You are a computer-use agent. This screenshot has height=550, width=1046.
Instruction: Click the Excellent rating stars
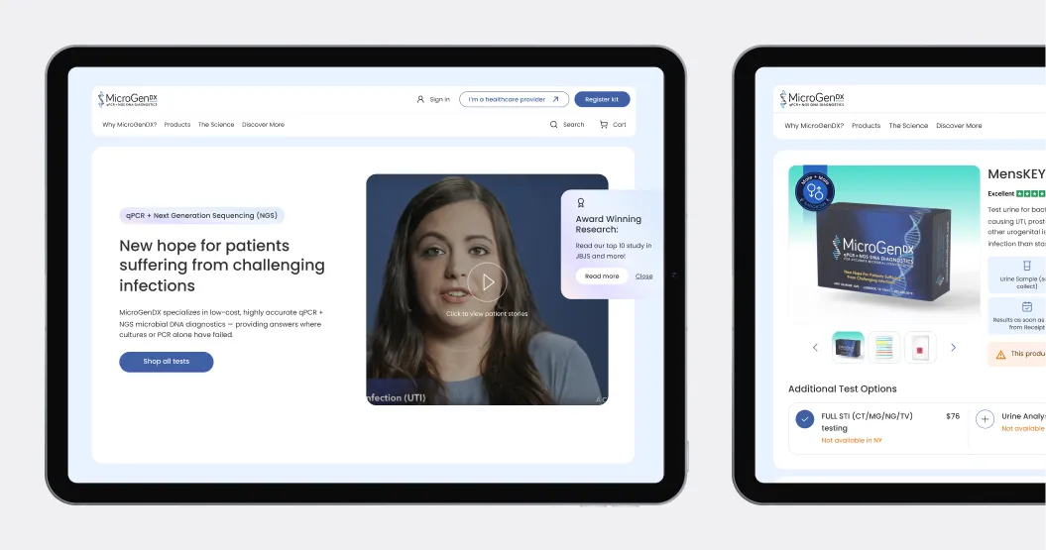[x=1031, y=193]
